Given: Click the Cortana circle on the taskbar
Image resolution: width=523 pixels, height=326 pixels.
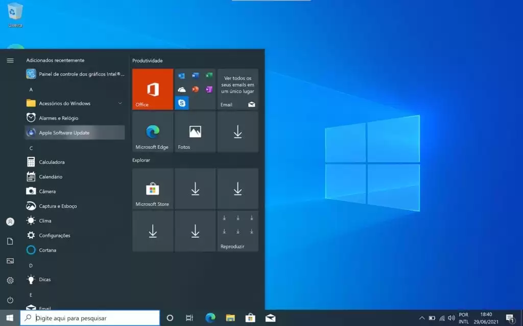Looking at the screenshot, I should (x=170, y=318).
